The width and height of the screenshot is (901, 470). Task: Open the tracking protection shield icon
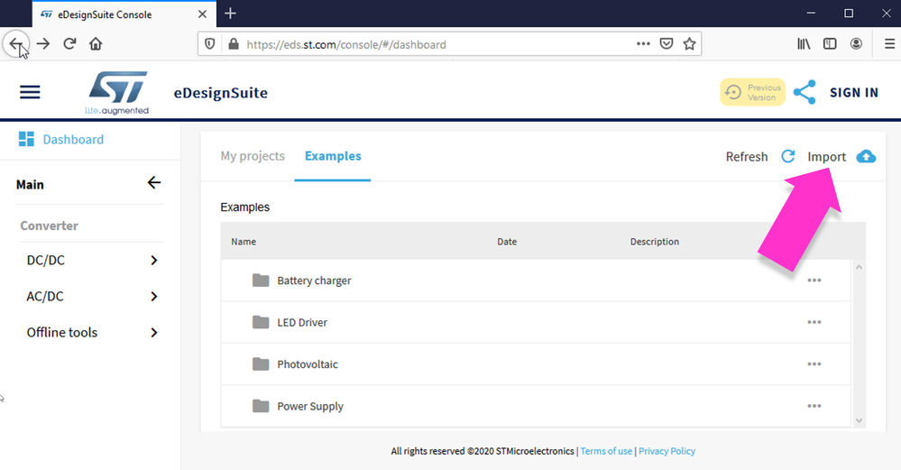(x=210, y=44)
